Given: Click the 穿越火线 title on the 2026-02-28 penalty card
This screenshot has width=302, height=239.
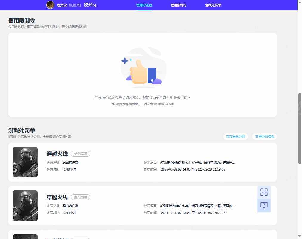Looking at the screenshot, I should tap(57, 154).
